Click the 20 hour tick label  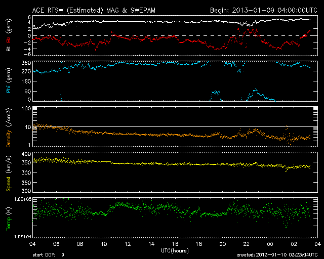[222, 244]
